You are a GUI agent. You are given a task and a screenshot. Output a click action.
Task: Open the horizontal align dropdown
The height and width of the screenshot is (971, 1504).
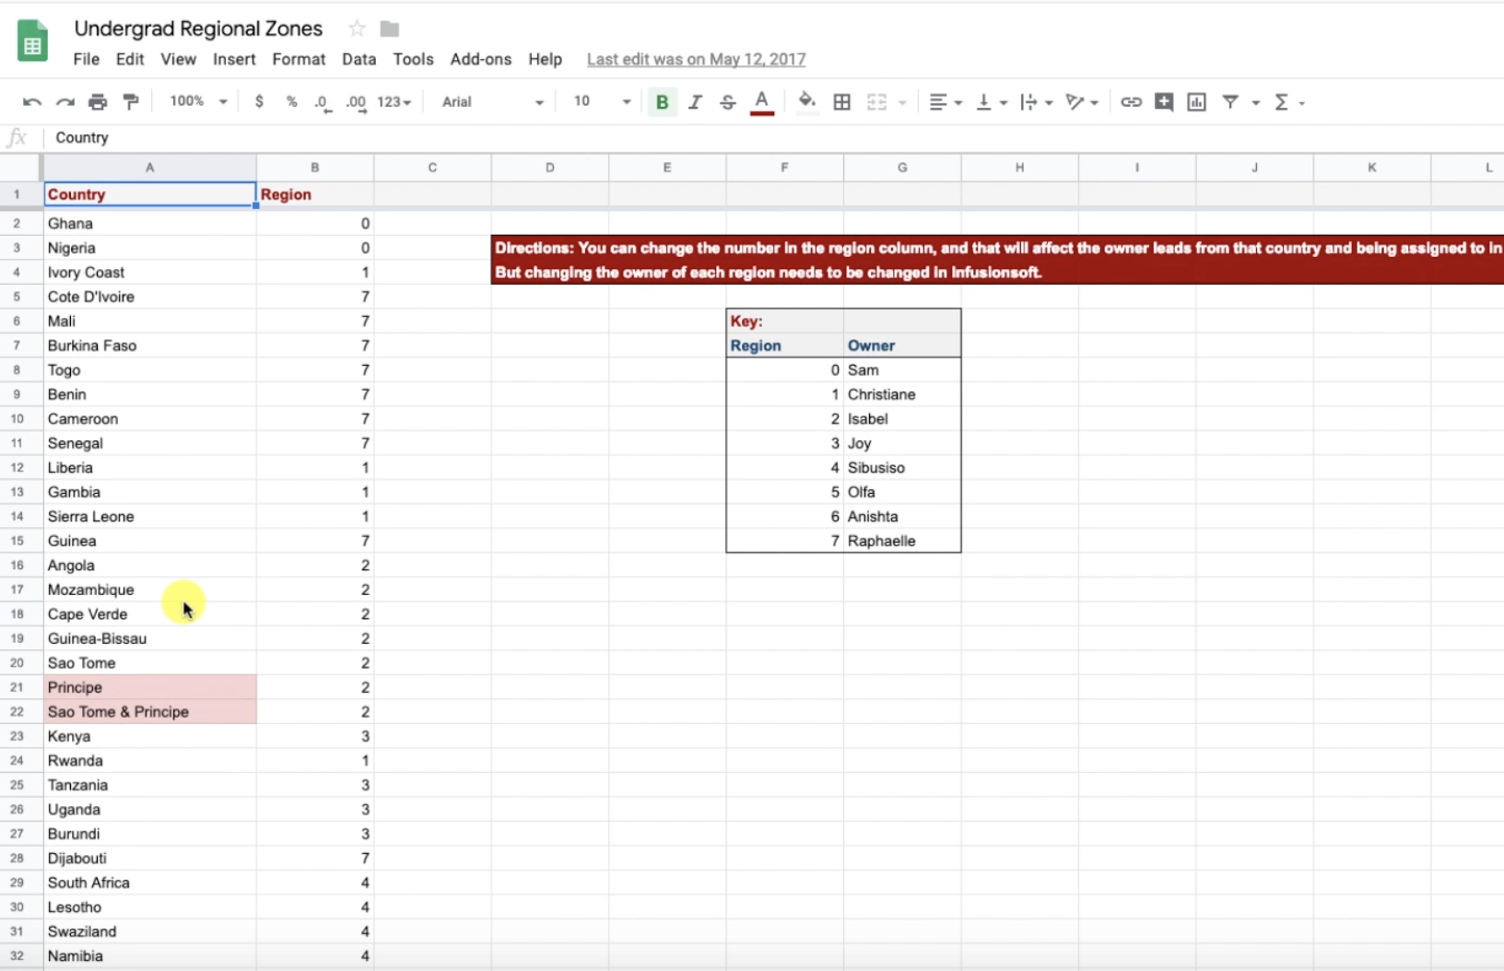coord(945,102)
